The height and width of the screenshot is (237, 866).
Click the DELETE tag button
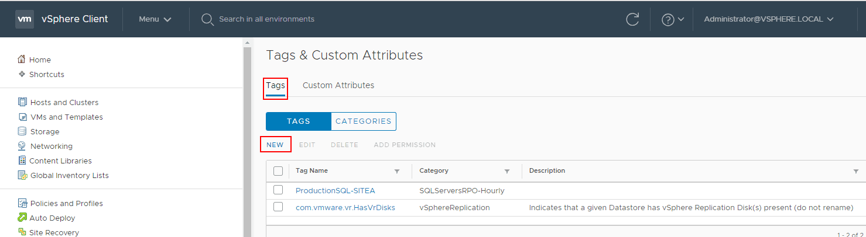click(x=344, y=145)
